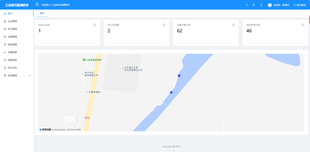Click the upper blue outlet marker on the map
310x152 pixels.
[x=179, y=75]
